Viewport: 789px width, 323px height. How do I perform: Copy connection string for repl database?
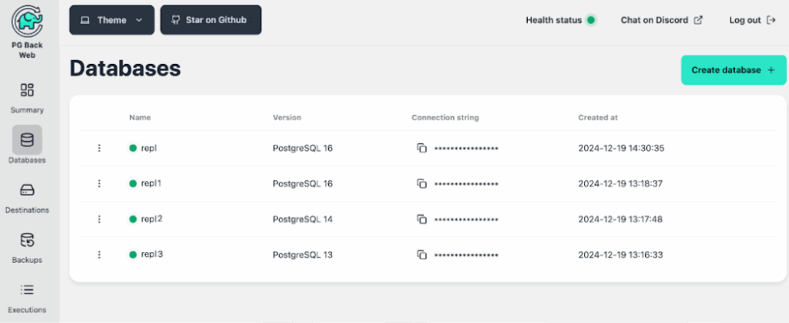tap(421, 148)
